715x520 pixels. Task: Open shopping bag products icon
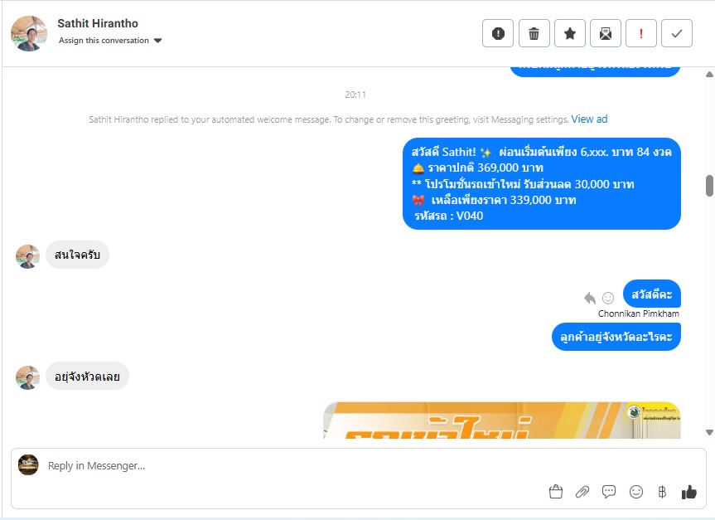556,492
